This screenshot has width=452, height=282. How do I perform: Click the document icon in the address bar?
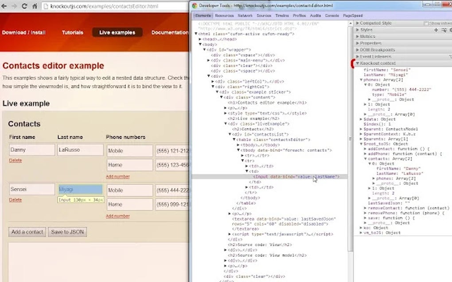[x=46, y=7]
